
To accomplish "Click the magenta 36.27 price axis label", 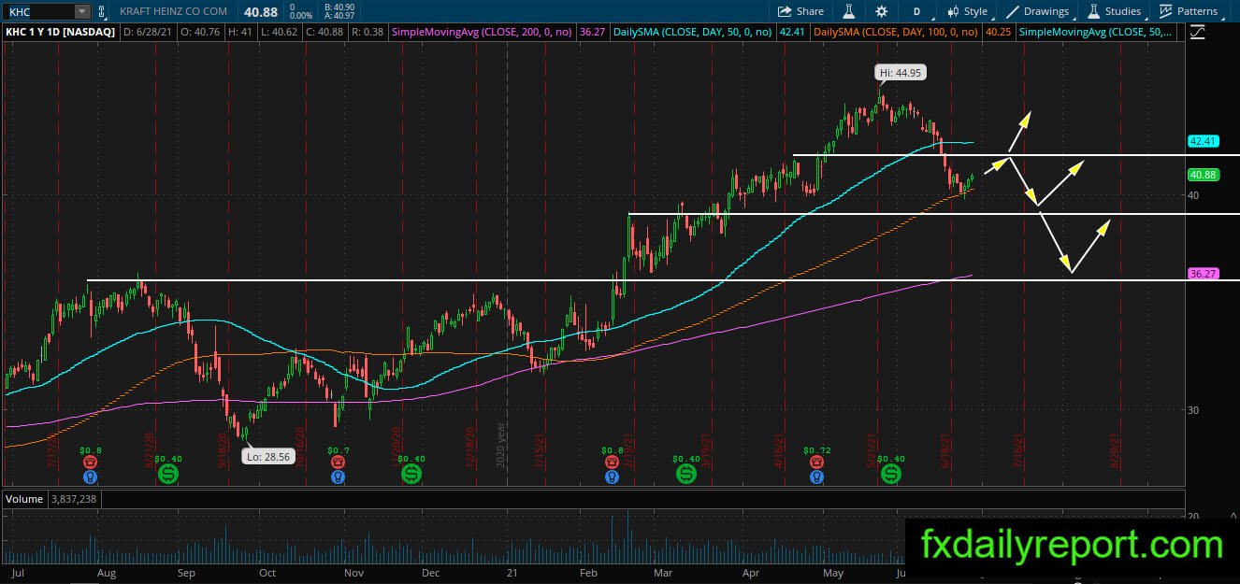I will coord(1203,274).
